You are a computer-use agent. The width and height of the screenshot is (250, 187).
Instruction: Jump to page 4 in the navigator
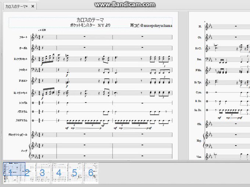tap(59, 173)
